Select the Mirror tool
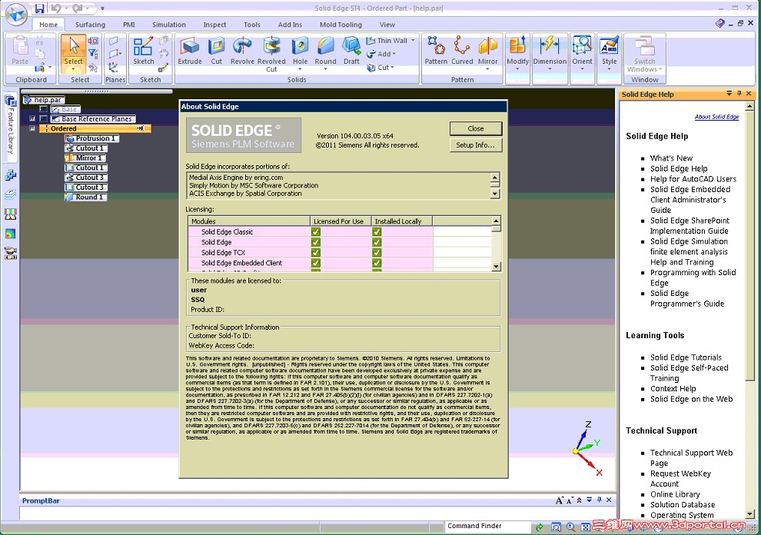 pyautogui.click(x=488, y=51)
